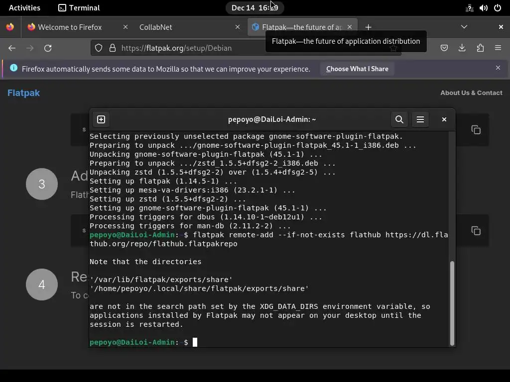Open Firefox downloads panel

coord(462,48)
